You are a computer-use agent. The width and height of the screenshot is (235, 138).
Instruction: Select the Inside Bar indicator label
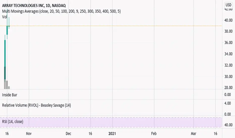(10, 95)
